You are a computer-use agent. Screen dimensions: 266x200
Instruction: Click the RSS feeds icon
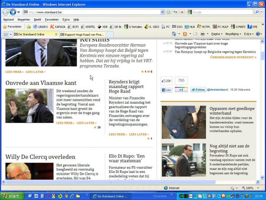185,34
